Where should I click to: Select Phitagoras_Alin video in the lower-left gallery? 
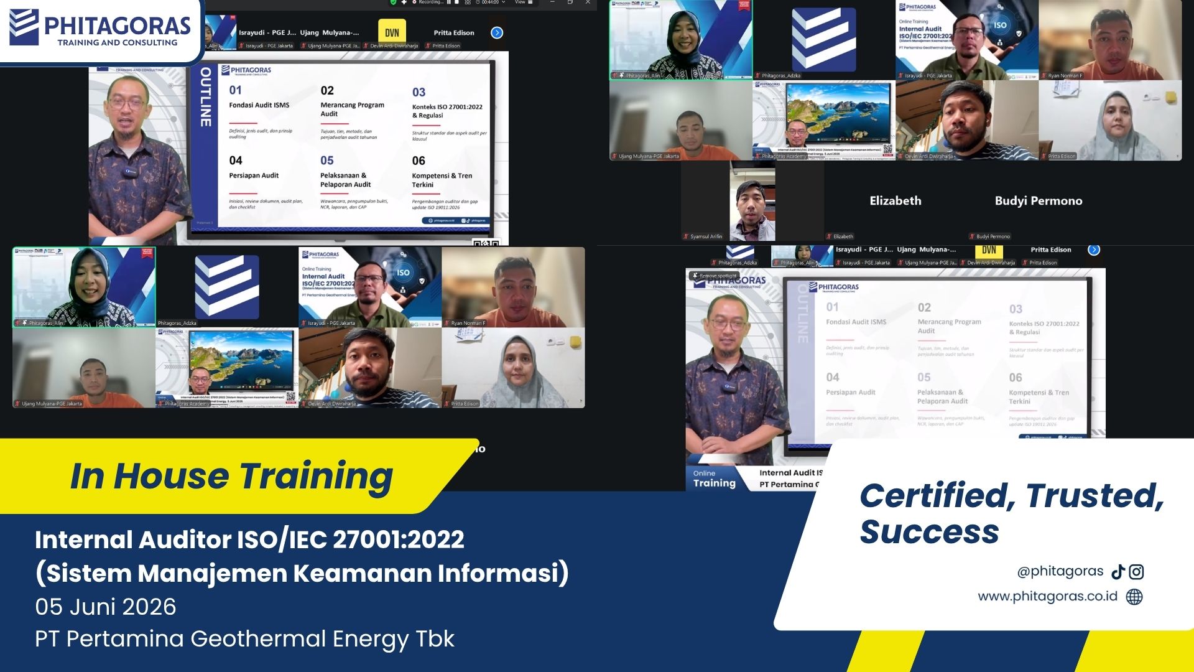84,287
